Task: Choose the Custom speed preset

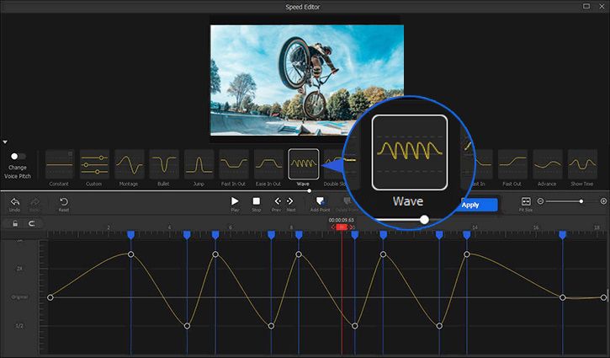Action: tap(94, 163)
